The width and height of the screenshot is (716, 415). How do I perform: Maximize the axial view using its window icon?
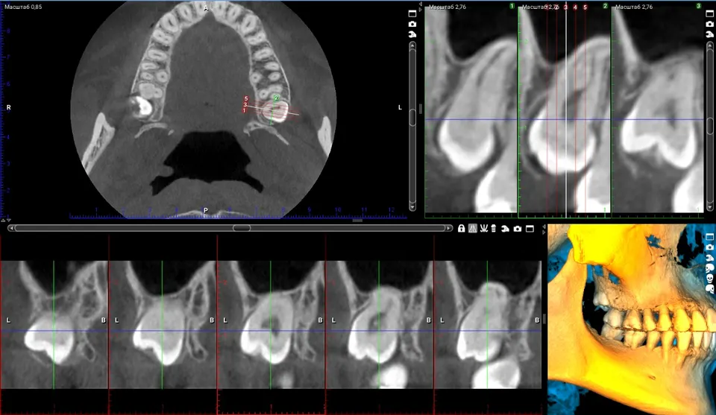coord(412,13)
